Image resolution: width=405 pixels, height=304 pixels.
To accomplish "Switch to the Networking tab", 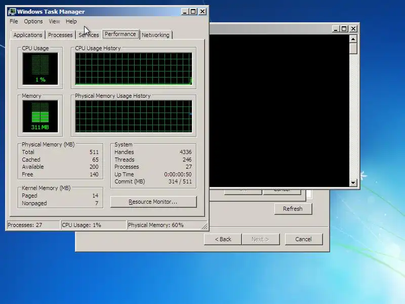I will [155, 35].
